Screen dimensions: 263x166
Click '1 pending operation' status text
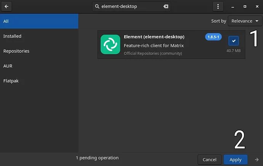97,158
